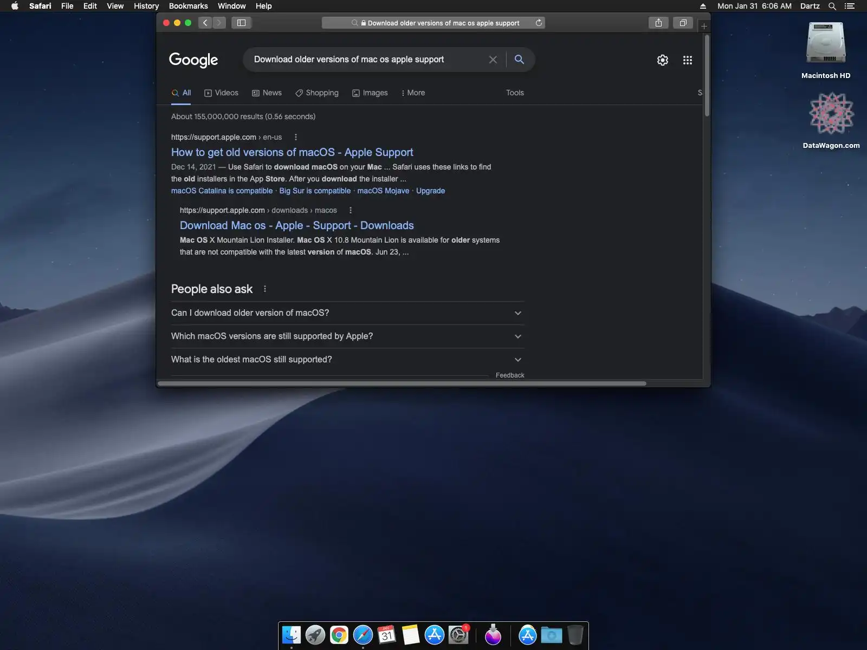Open the Trash in the Dock

575,634
